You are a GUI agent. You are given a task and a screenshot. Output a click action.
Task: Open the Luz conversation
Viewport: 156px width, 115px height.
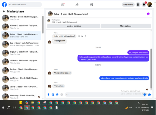coord(21,44)
